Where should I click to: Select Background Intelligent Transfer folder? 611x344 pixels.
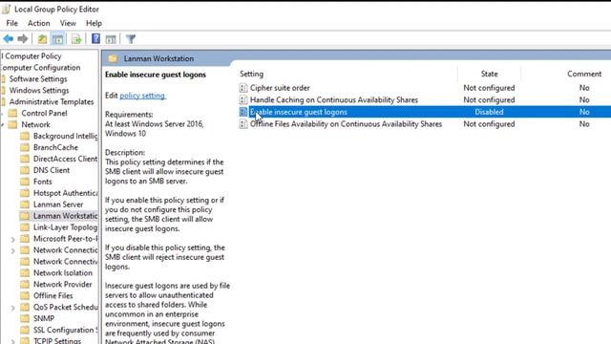point(66,136)
